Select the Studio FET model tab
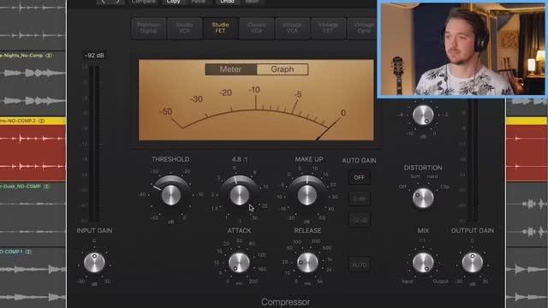Image resolution: width=548 pixels, height=308 pixels. pos(220,28)
